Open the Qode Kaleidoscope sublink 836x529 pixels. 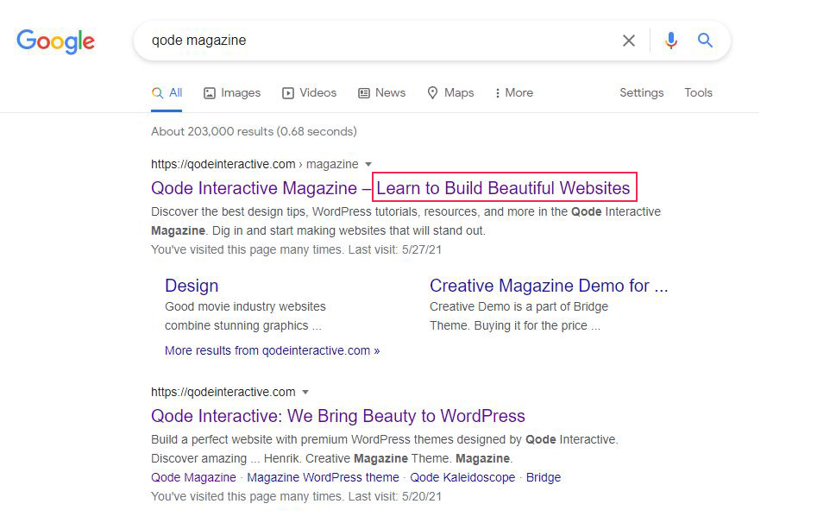pos(462,477)
